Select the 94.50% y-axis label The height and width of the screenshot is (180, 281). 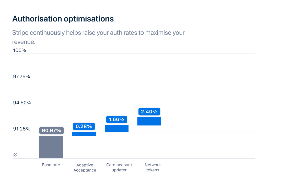22,103
